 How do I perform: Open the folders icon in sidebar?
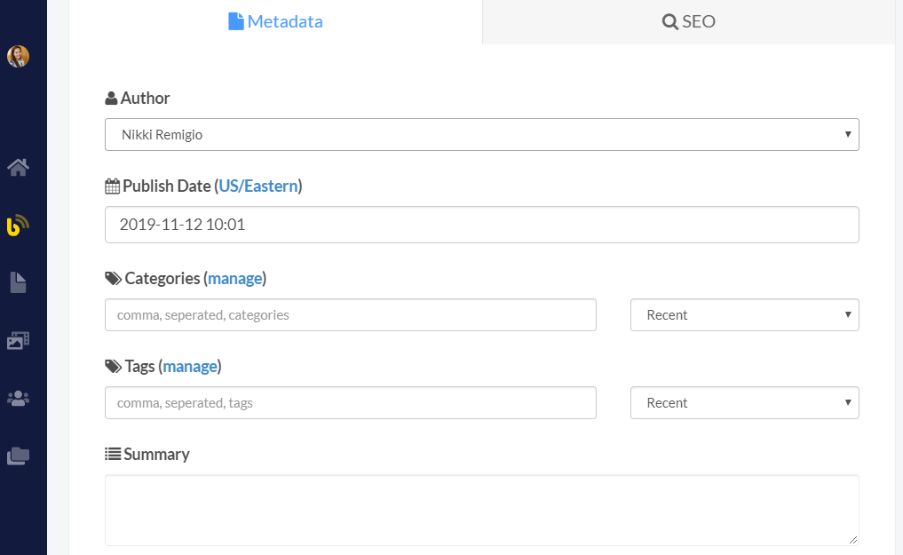pyautogui.click(x=19, y=456)
